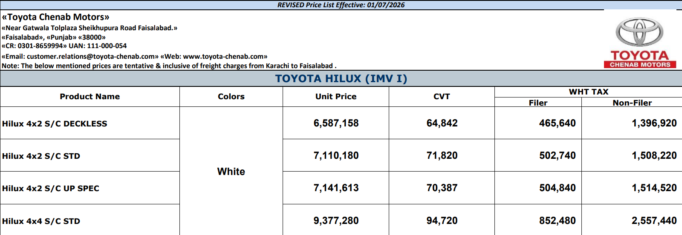
Task: Open the www.toyota-chenab.com web link
Action: (x=223, y=57)
